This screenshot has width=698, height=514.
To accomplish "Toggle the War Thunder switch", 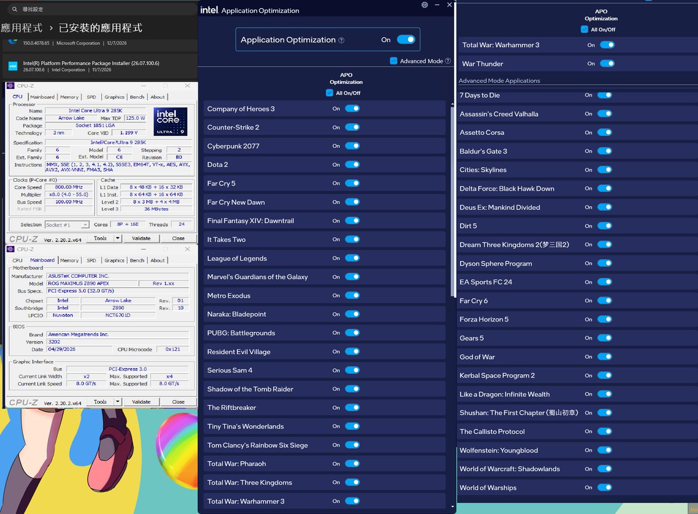I will tap(607, 63).
